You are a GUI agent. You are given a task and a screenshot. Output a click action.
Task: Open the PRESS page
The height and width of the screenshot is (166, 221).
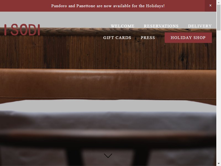(x=148, y=38)
